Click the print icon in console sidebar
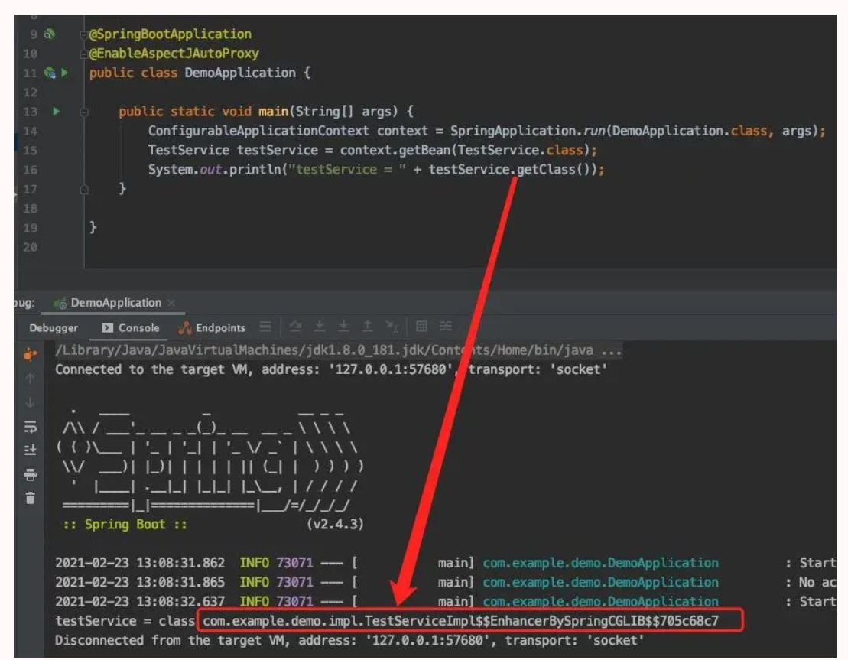 pos(31,475)
